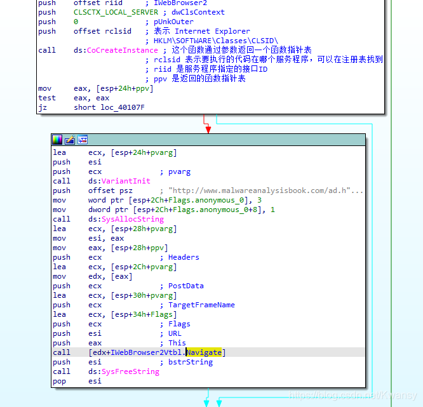Click the offset rclsid operand
The image size is (423, 407).
coord(102,31)
